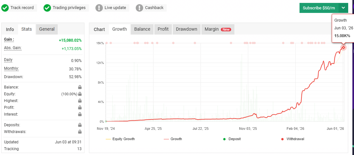Toggle Equity Growth series in legend
This screenshot has width=354, height=155.
(x=120, y=139)
